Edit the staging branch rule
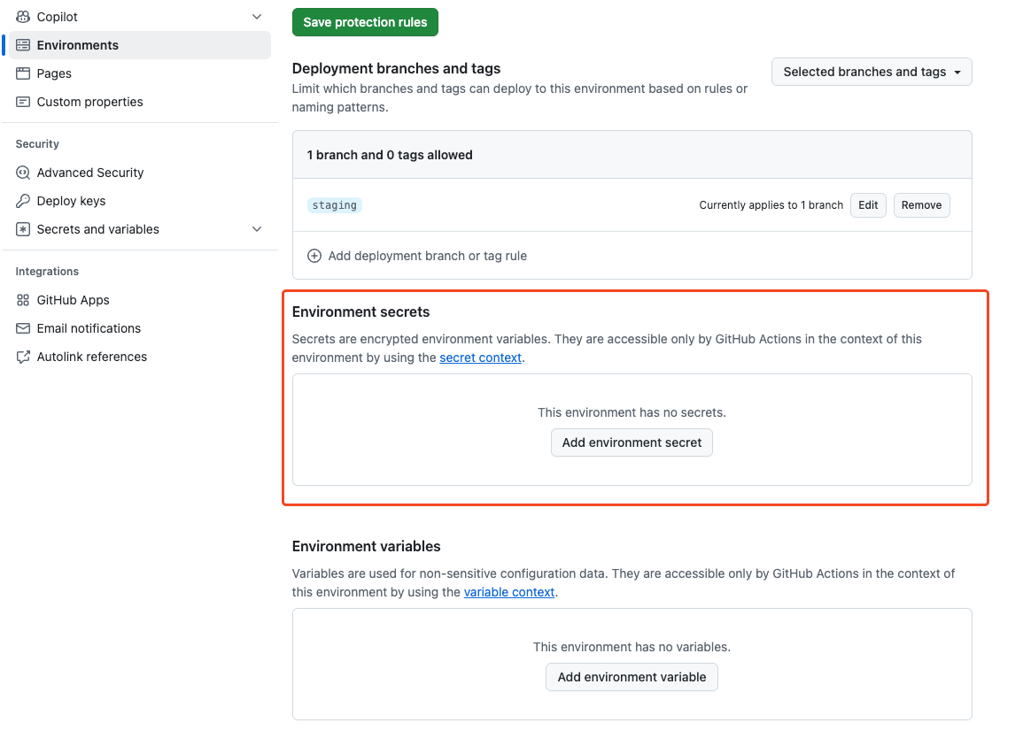The image size is (1023, 746). pos(868,205)
